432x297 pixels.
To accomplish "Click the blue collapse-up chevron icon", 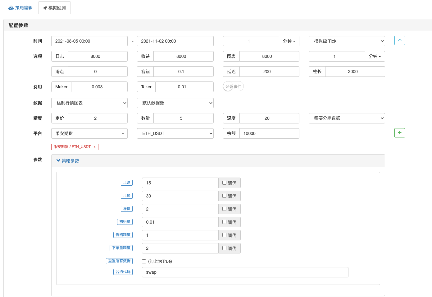I will (399, 40).
